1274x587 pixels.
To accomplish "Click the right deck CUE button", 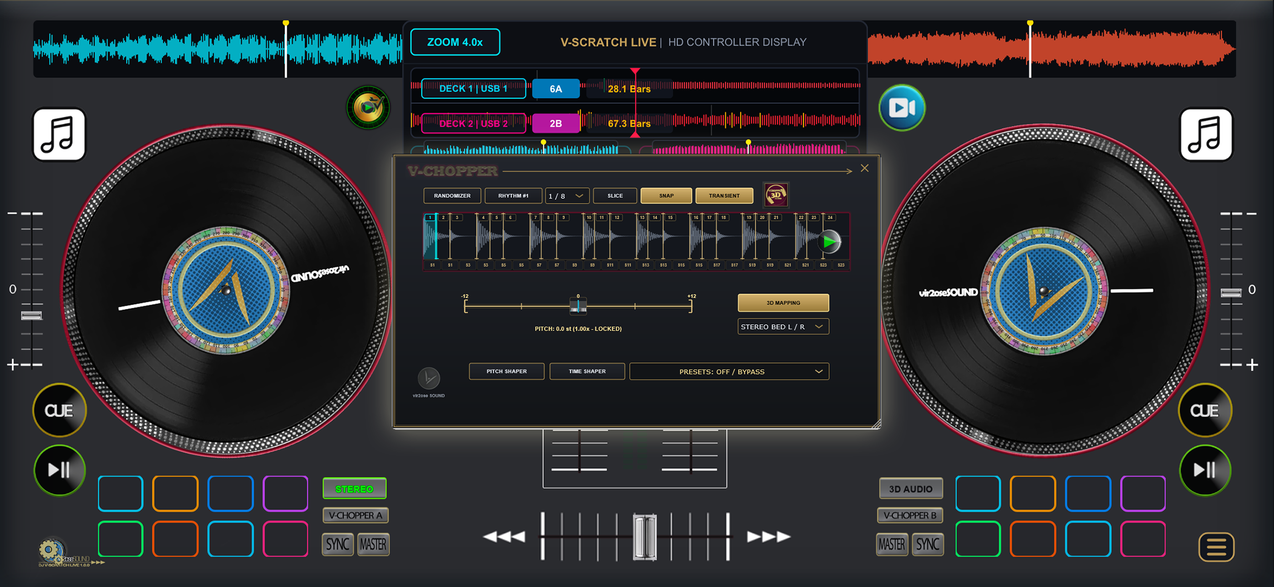I will 1205,410.
